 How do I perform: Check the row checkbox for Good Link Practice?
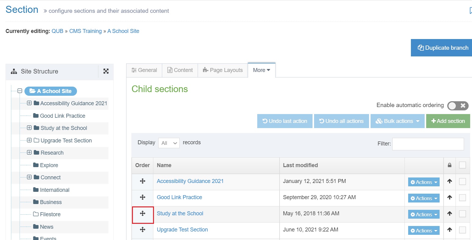point(462,198)
